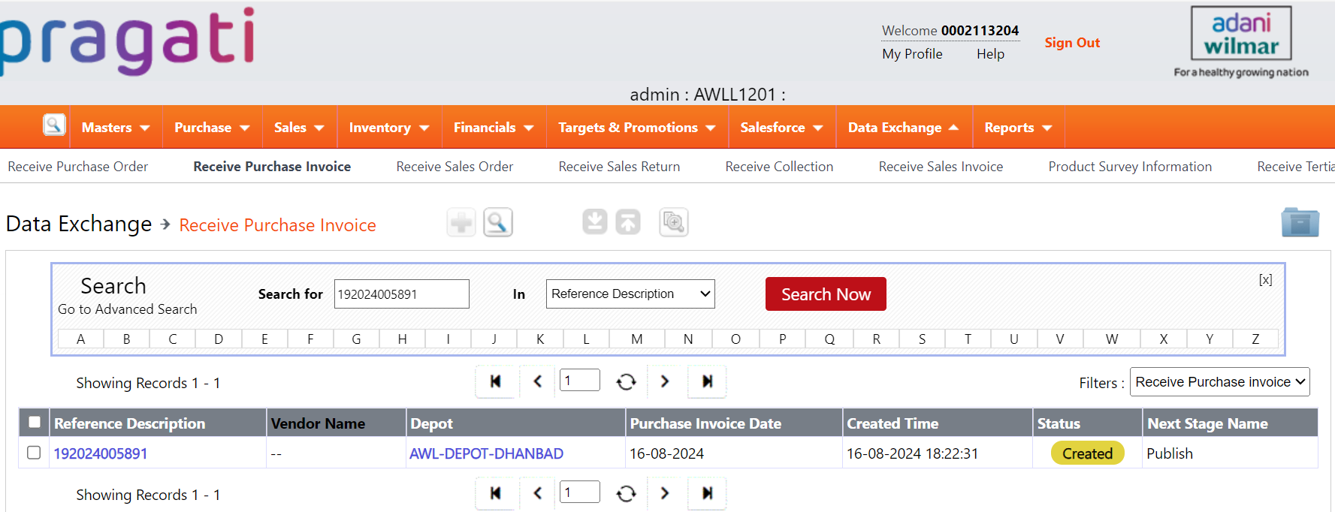Screen dimensions: 1335x512
Task: Expand the Sales menu
Action: [299, 128]
